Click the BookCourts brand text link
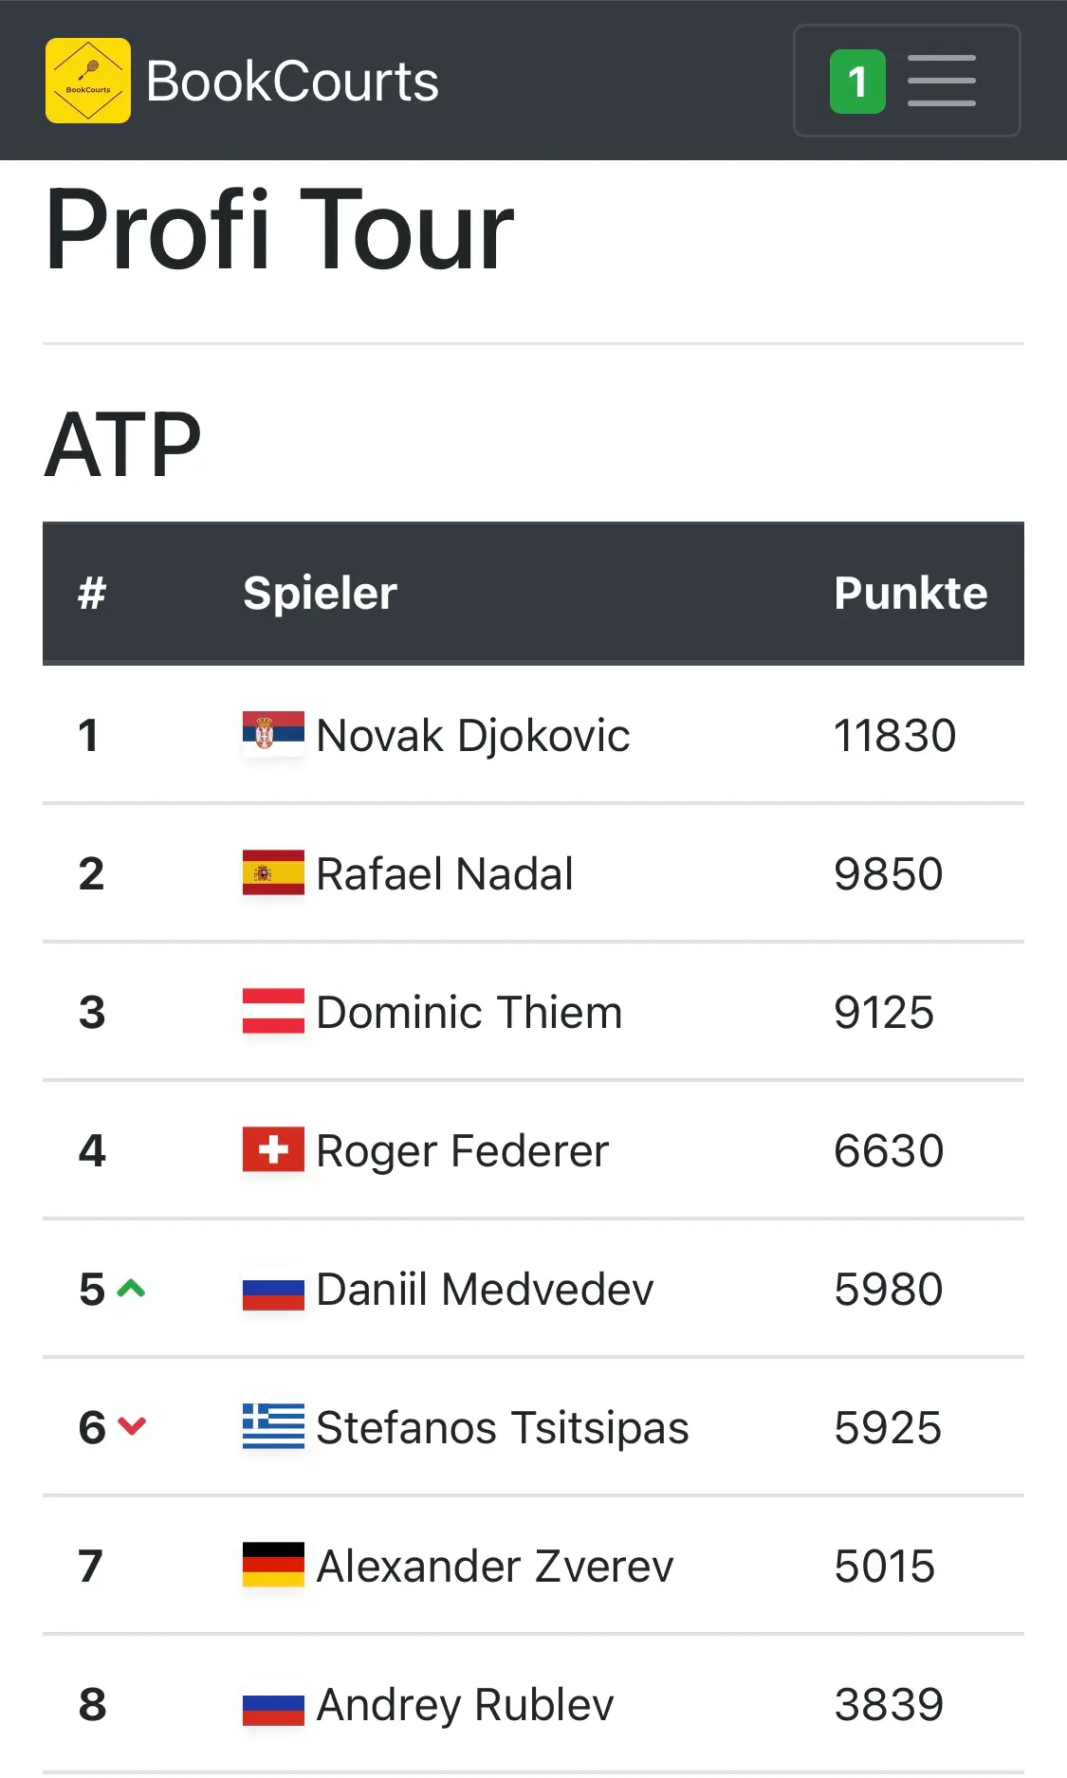Image resolution: width=1067 pixels, height=1778 pixels. (292, 82)
